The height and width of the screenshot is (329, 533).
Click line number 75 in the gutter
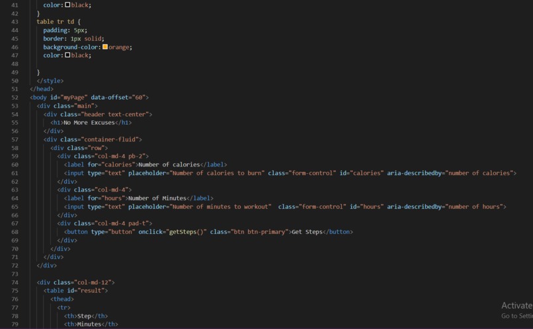pyautogui.click(x=15, y=291)
